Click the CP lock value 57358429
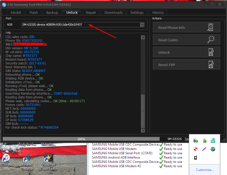Screen dimensions: 227x175 pos(26,120)
